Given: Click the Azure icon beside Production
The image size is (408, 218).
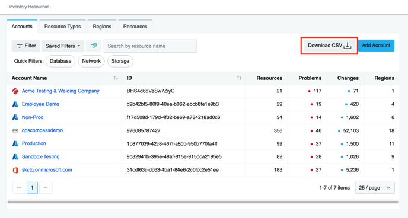Looking at the screenshot, I should [15, 144].
